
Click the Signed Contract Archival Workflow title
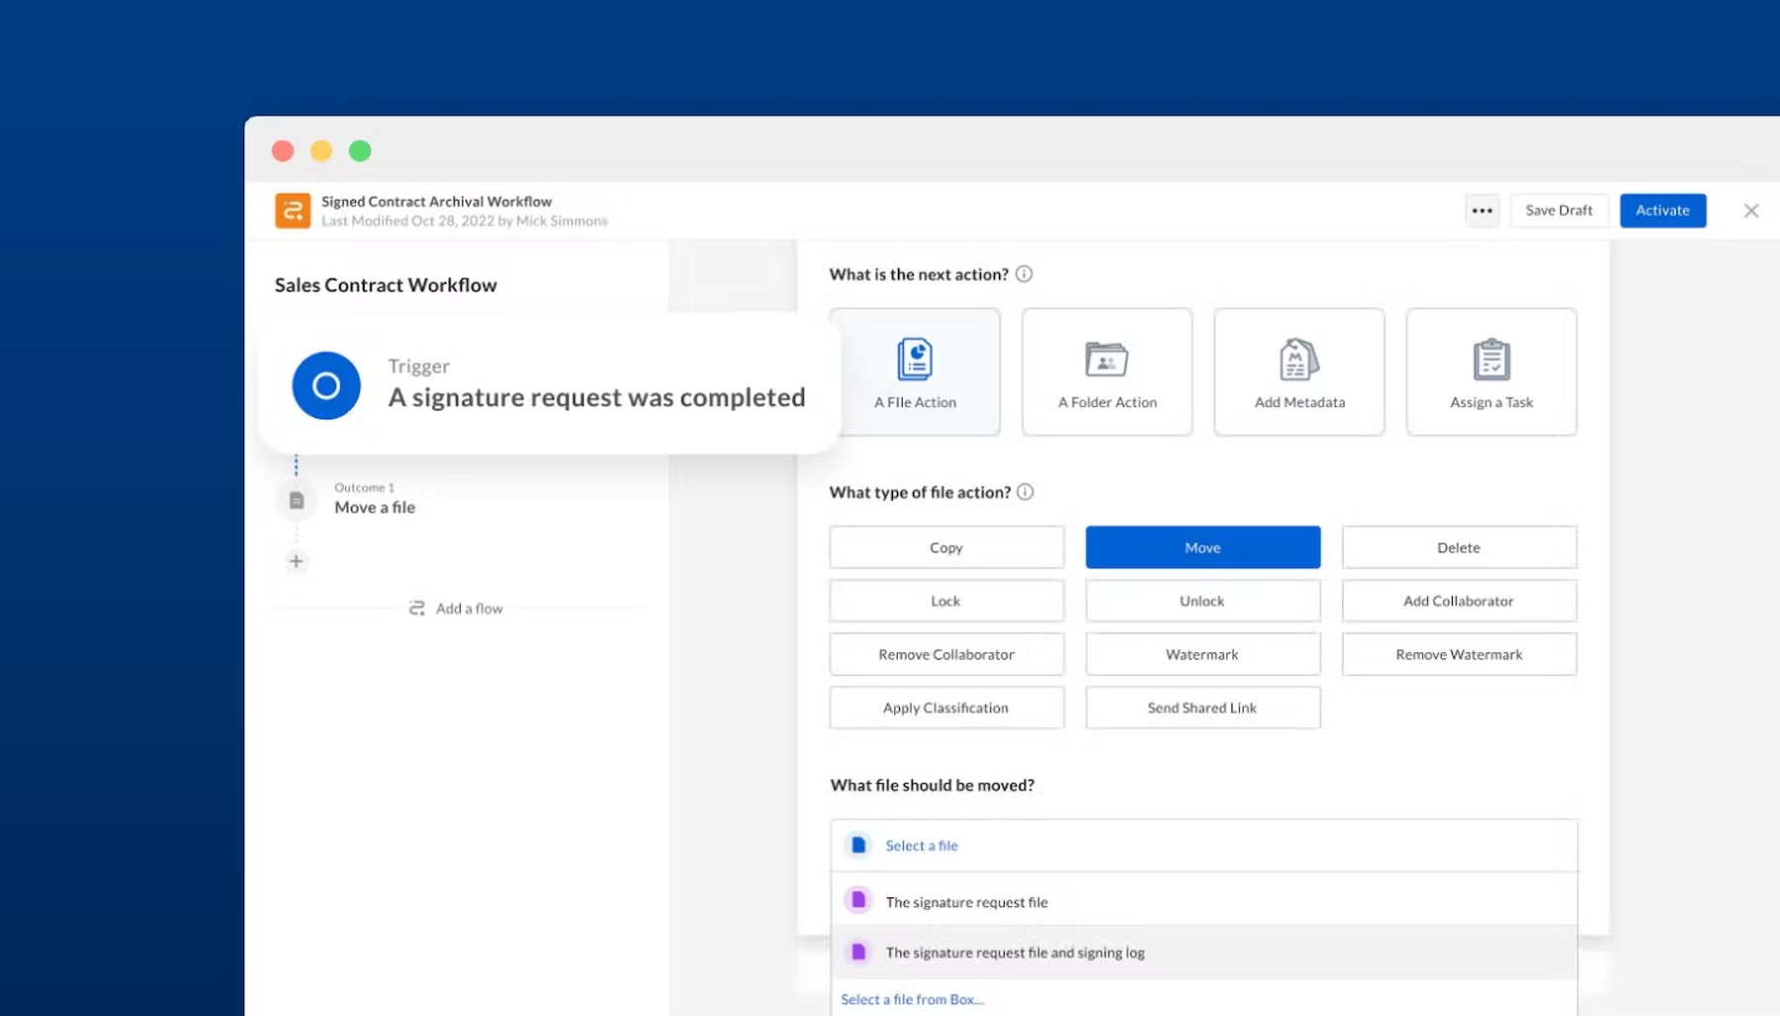pos(436,202)
